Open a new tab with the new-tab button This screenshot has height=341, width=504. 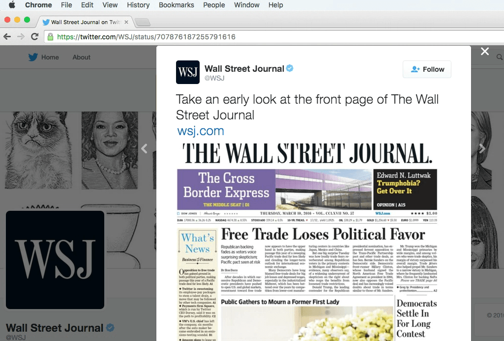click(x=143, y=22)
